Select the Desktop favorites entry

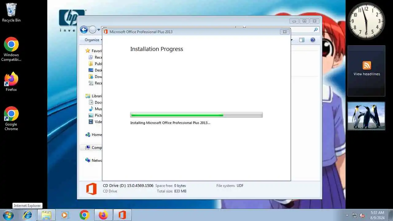pyautogui.click(x=95, y=70)
